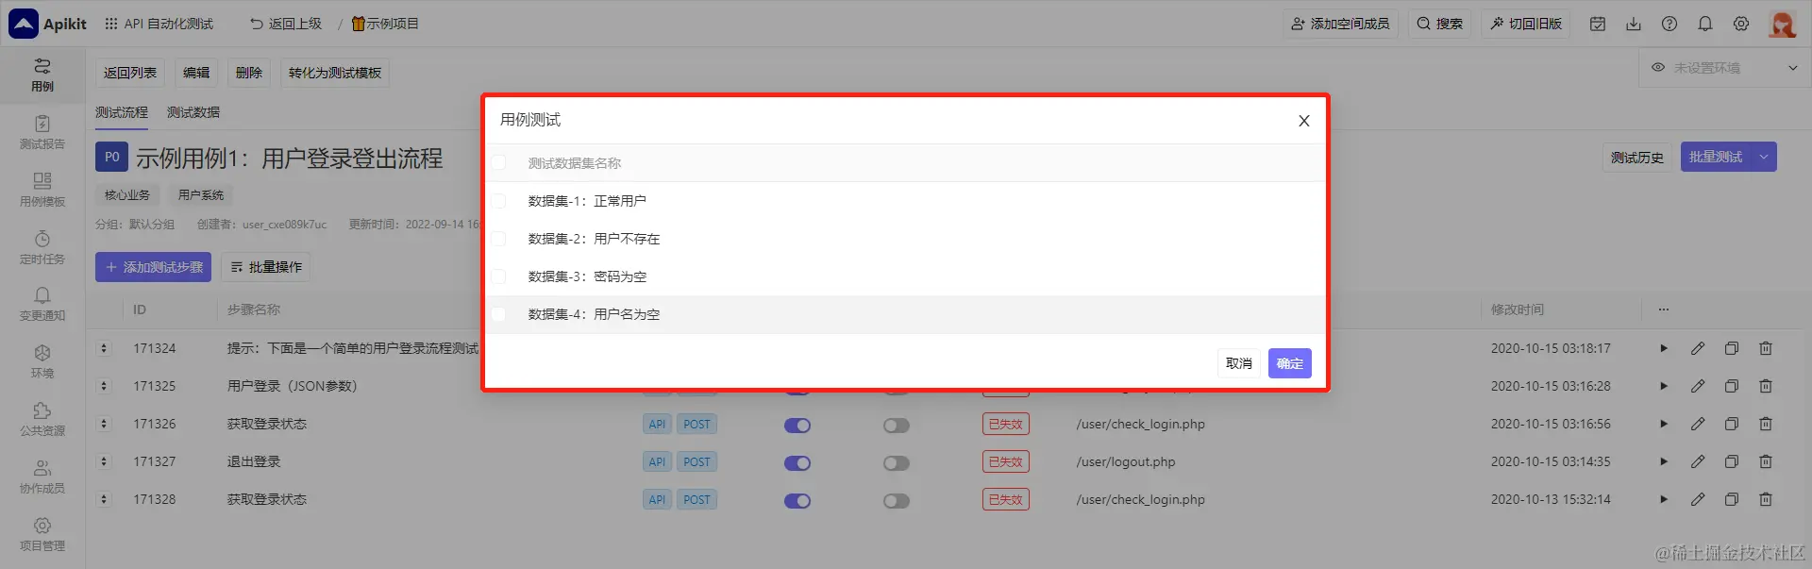Click drag handle of step 171325
This screenshot has width=1812, height=569.
point(104,386)
